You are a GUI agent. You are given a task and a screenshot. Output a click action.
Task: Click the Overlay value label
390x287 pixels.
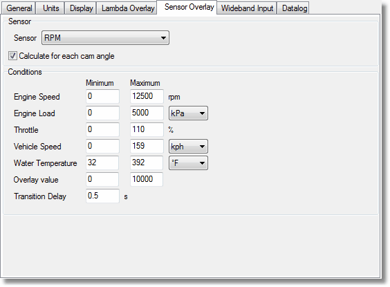pyautogui.click(x=36, y=180)
